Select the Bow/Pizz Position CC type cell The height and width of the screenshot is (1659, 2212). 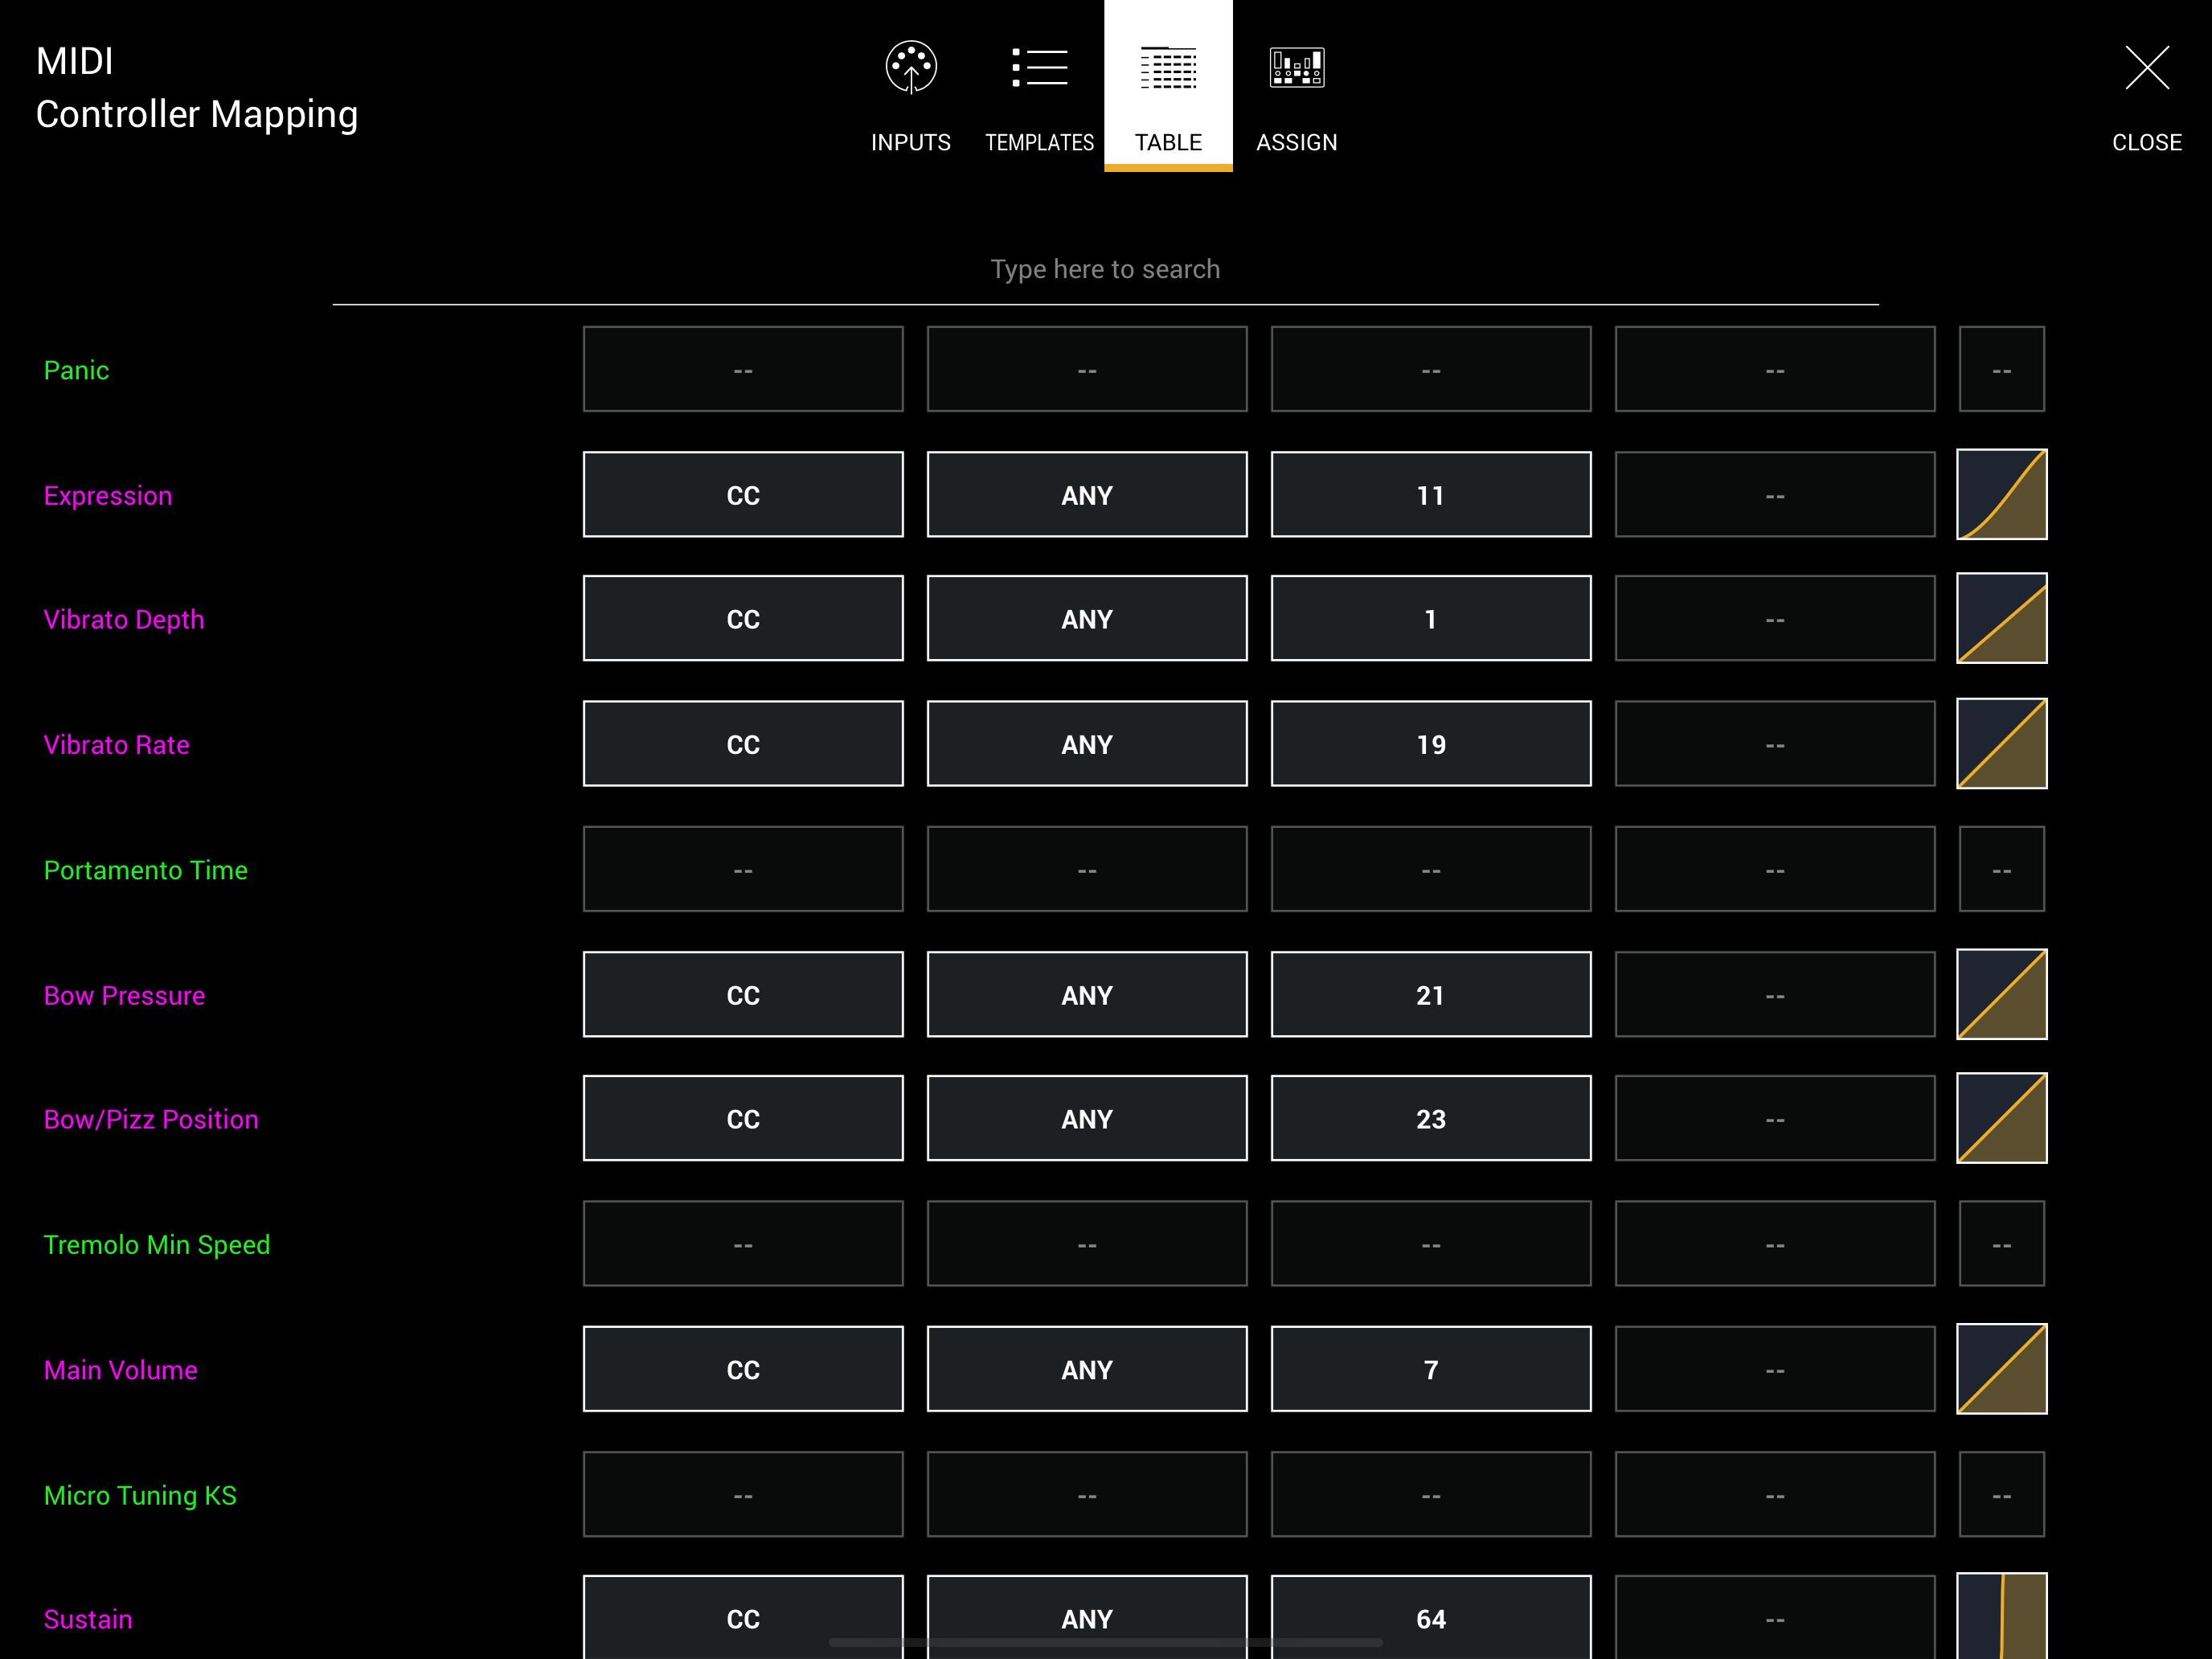743,1118
